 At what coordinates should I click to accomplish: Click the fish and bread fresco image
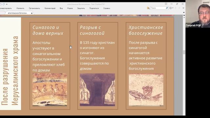146,89
